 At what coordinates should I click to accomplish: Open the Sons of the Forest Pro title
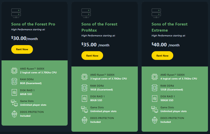pos(33,24)
